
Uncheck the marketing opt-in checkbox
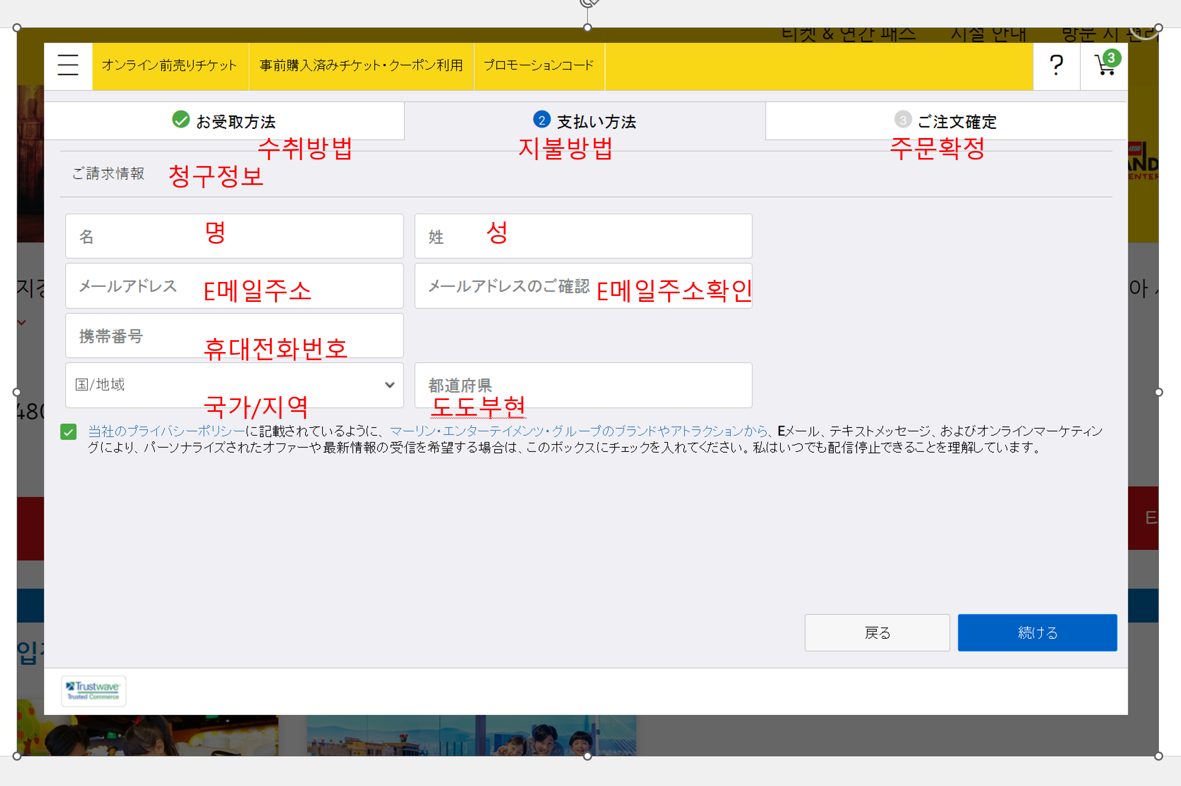[68, 432]
